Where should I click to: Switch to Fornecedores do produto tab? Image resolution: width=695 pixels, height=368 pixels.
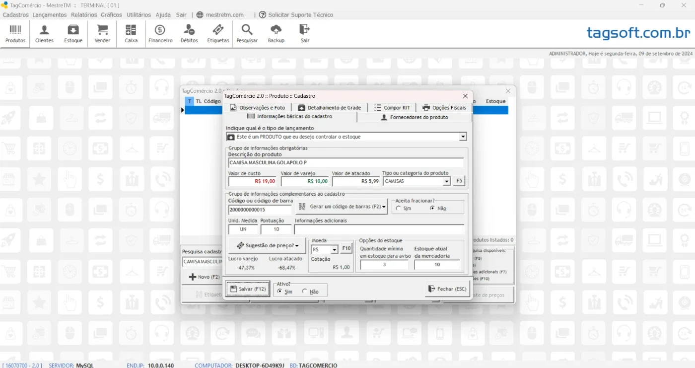tap(414, 117)
